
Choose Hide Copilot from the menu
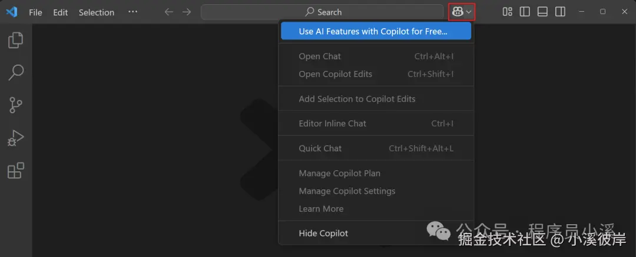(323, 233)
